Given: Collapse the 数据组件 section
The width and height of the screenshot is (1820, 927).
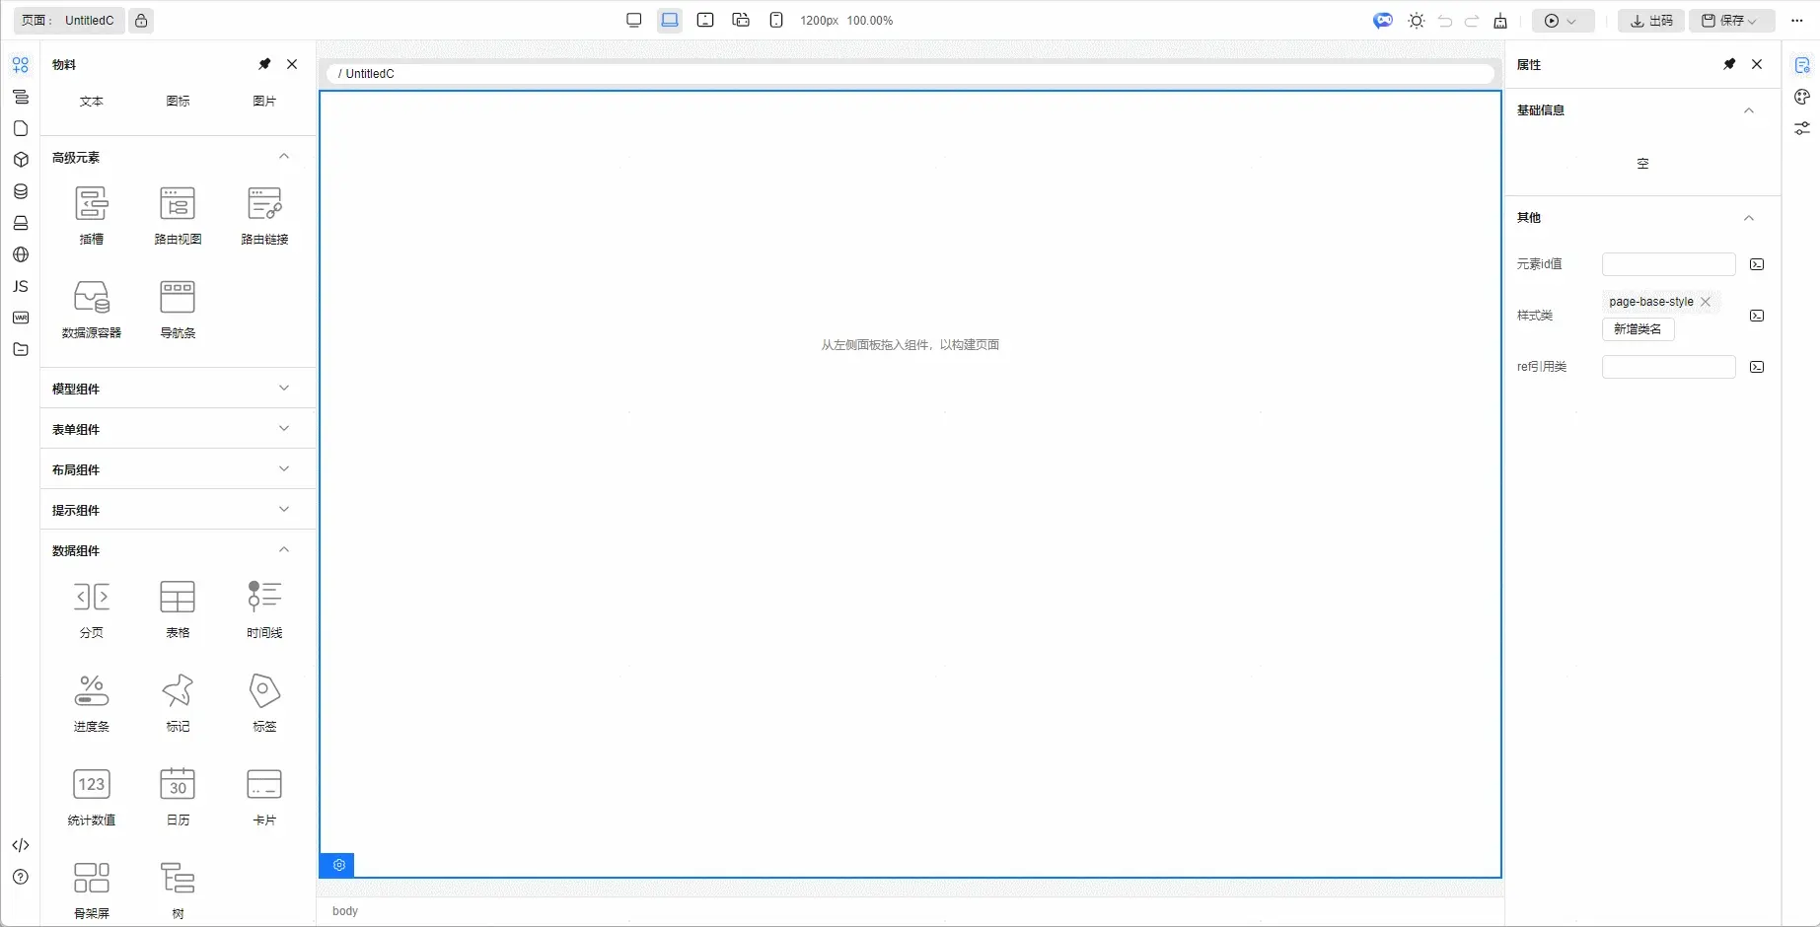Looking at the screenshot, I should pos(284,550).
